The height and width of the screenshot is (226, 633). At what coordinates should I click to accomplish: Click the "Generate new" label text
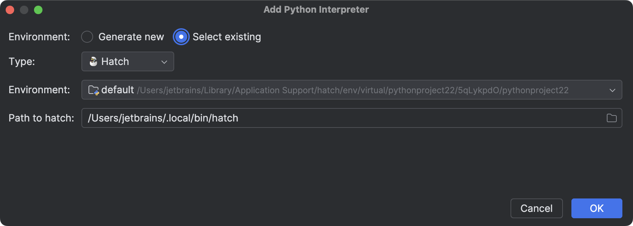pyautogui.click(x=131, y=37)
